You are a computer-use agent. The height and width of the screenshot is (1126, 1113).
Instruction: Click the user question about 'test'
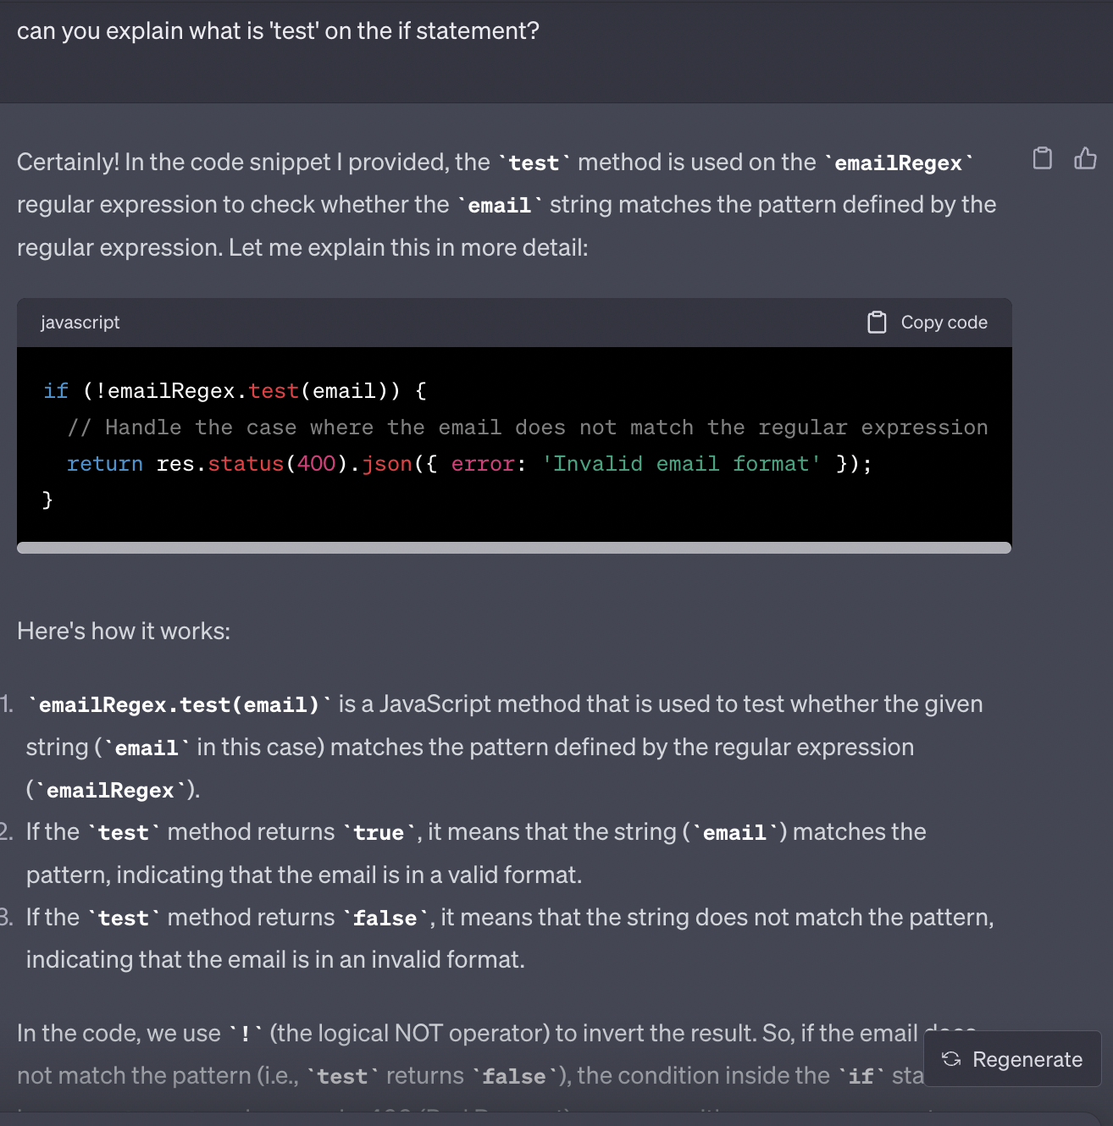pos(278,31)
